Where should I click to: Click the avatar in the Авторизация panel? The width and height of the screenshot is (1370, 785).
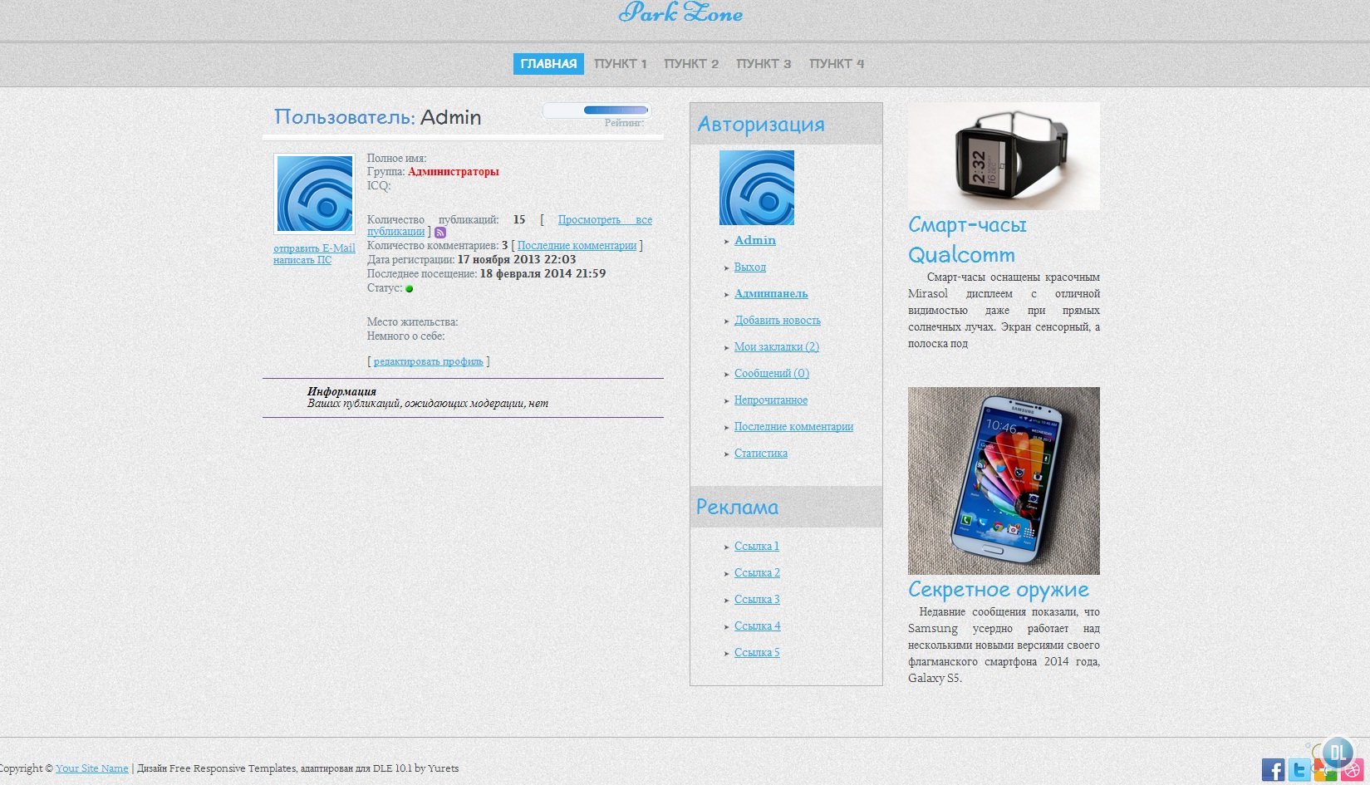[x=756, y=188]
